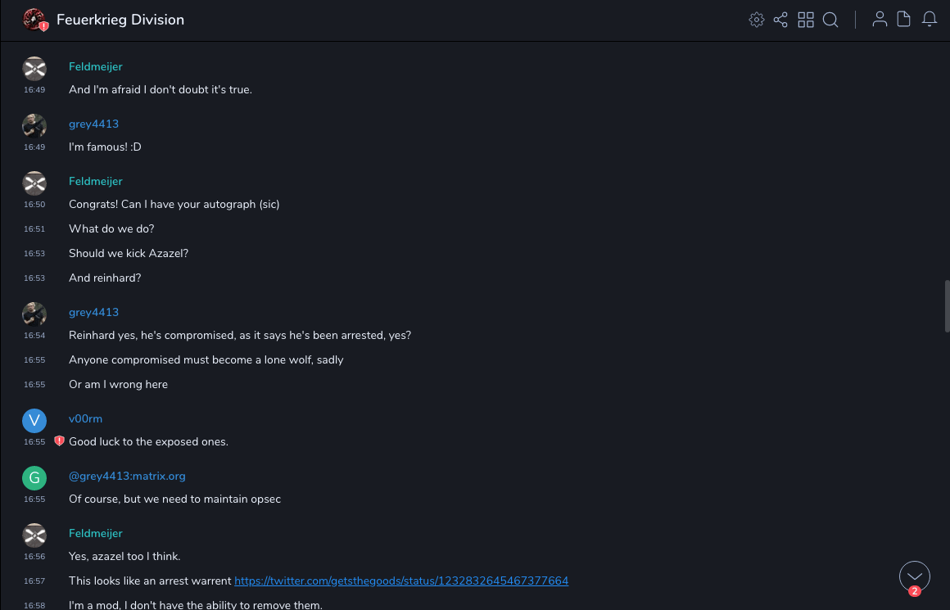Search messages with the magnifier icon

[x=830, y=20]
